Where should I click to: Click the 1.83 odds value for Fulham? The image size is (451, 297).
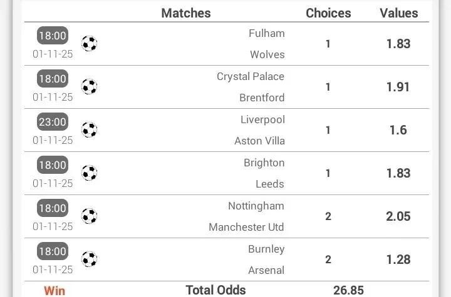pos(398,44)
